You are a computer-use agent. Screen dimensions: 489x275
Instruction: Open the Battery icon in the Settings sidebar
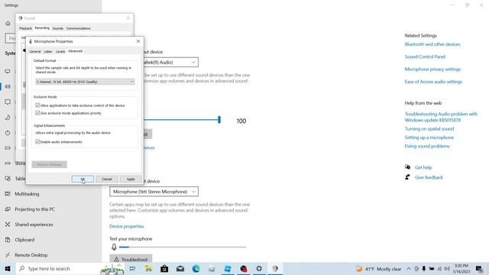point(8,147)
